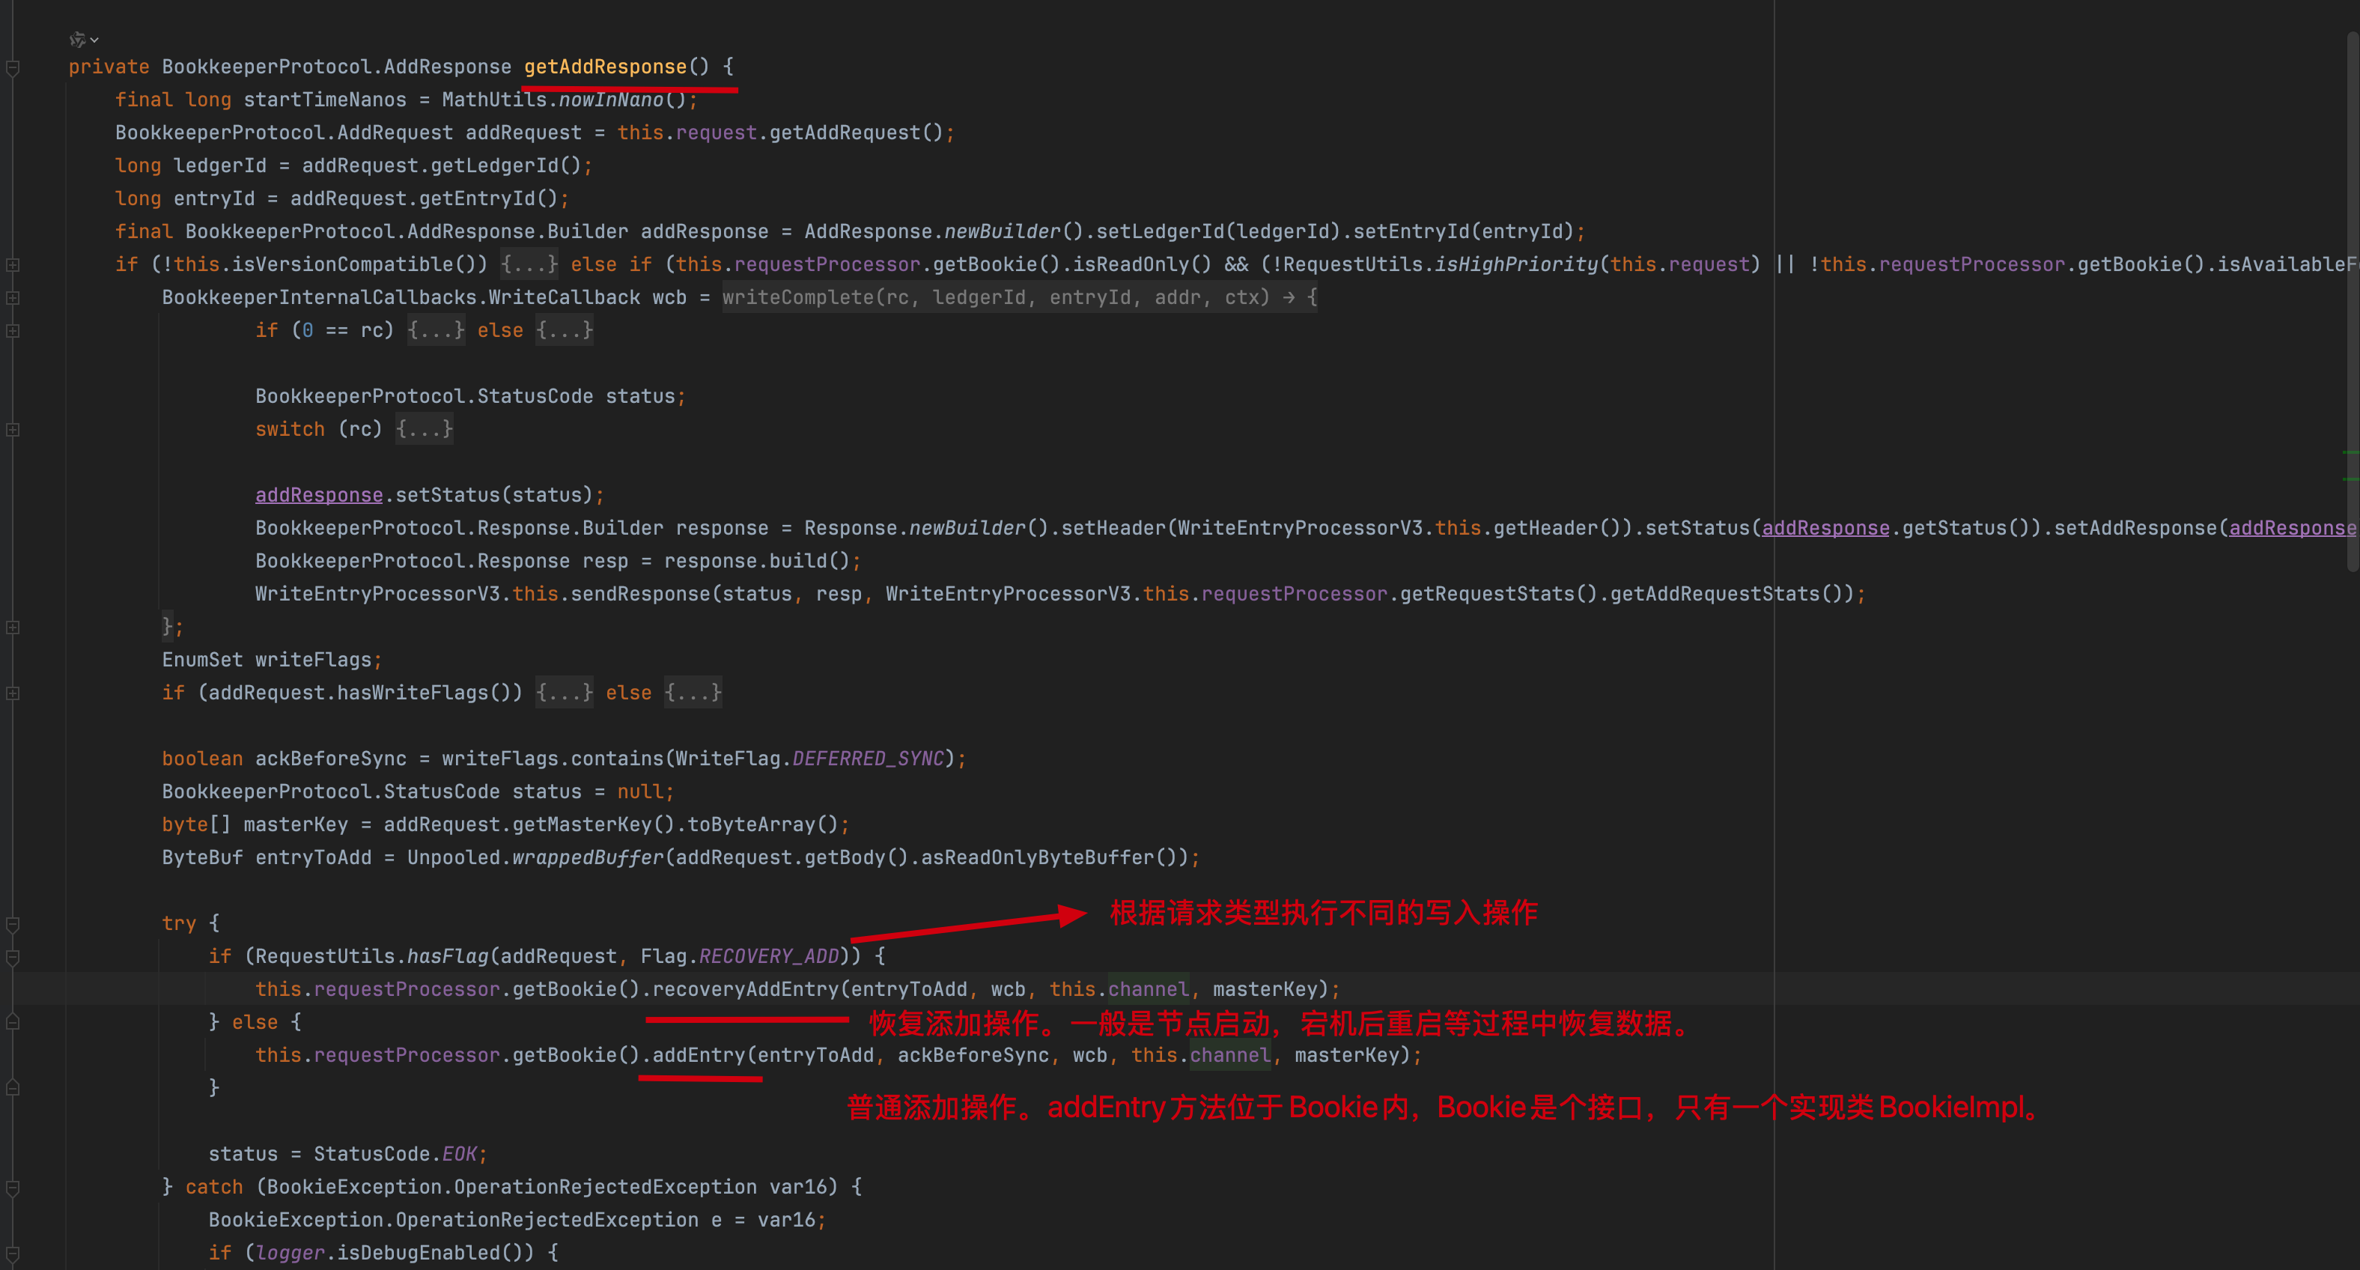The height and width of the screenshot is (1270, 2360).
Task: Click underlined addResponse before .setStatus(status)
Action: click(x=319, y=496)
